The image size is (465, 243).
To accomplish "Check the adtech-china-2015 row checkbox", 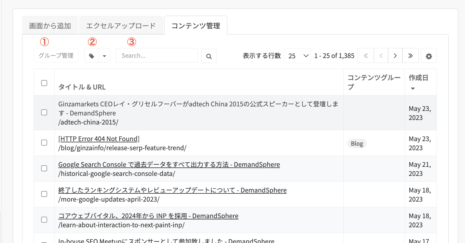I will point(44,112).
